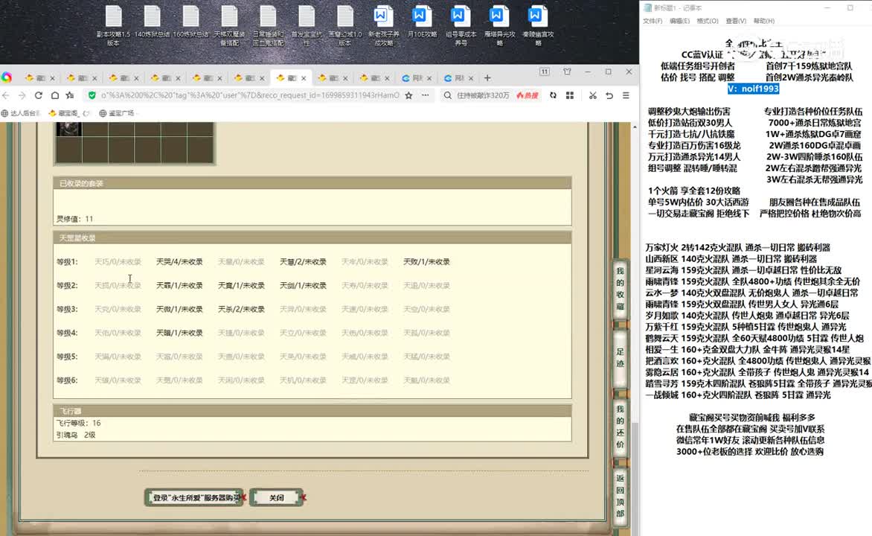
Task: Click 天败/1/未收录 entry
Action: 426,261
